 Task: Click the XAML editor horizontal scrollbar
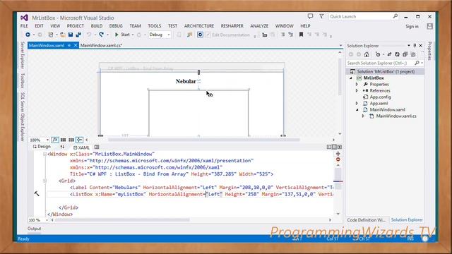pos(122,220)
